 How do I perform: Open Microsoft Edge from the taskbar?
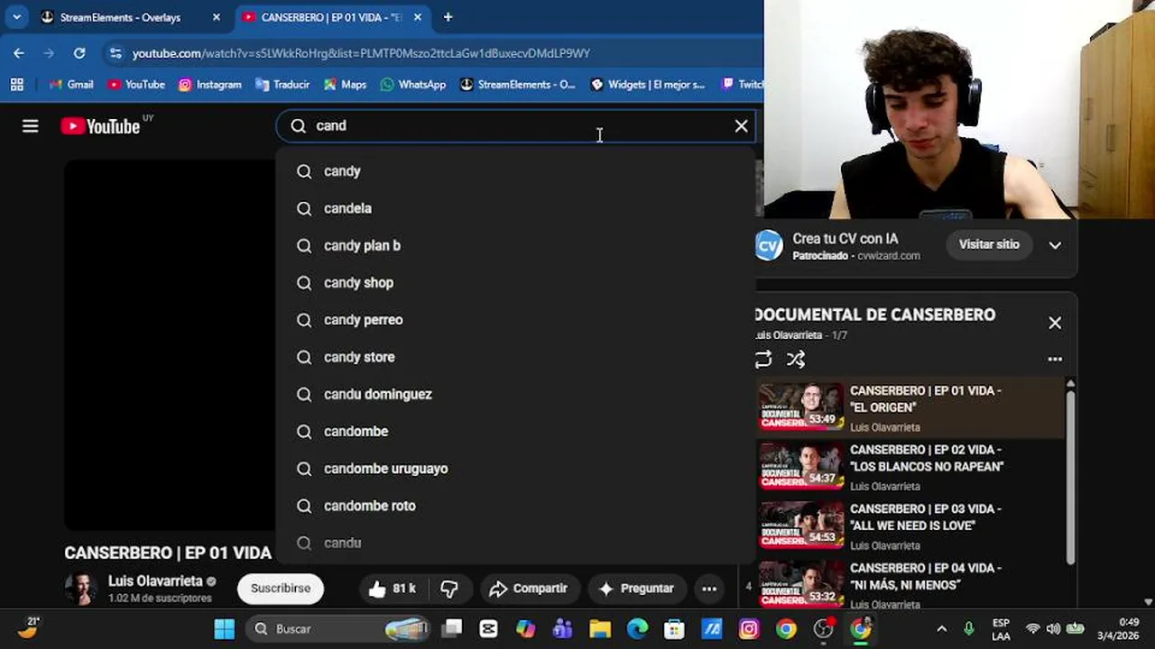[x=637, y=629]
